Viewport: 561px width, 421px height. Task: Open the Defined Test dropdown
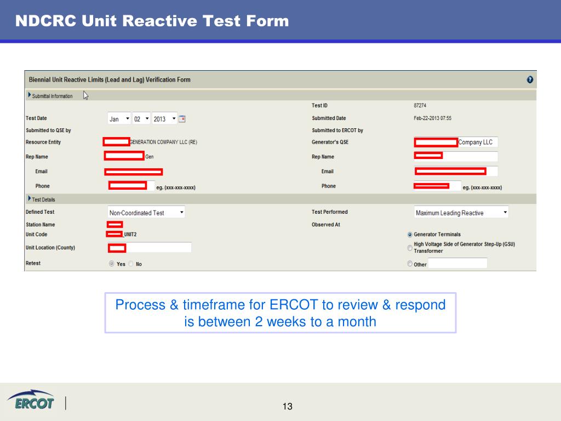click(146, 213)
